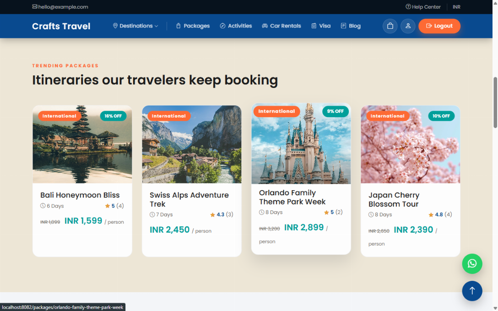Click the Blog document icon

343,26
